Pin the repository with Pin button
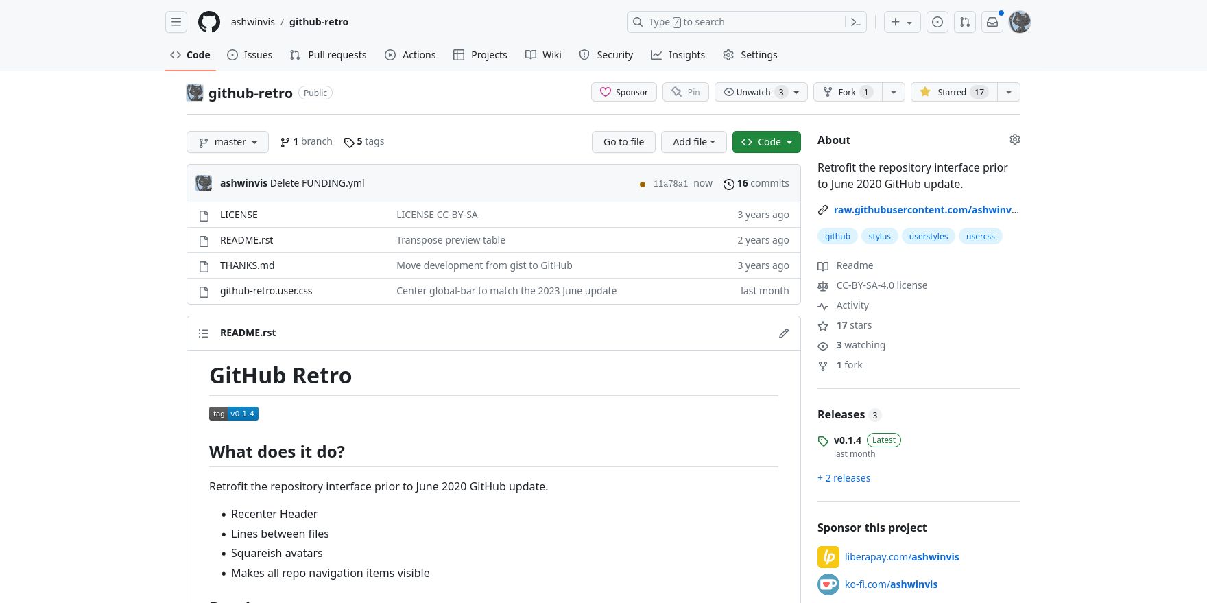The height and width of the screenshot is (603, 1207). 686,92
